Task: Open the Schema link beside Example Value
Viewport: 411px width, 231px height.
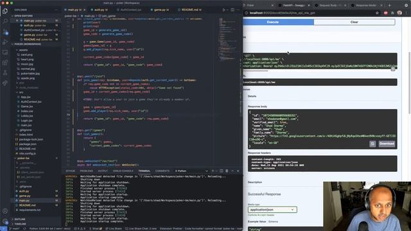Action: [x=273, y=221]
